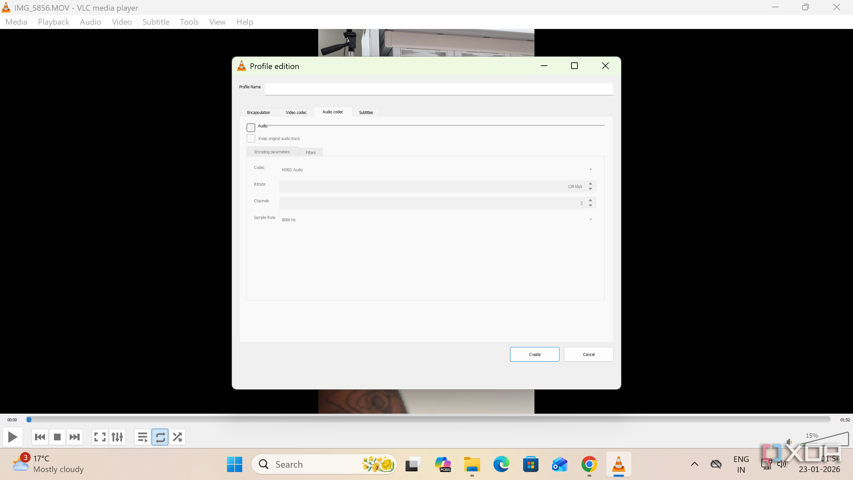Open File Explorer from the taskbar
This screenshot has height=480, width=853.
[472, 464]
